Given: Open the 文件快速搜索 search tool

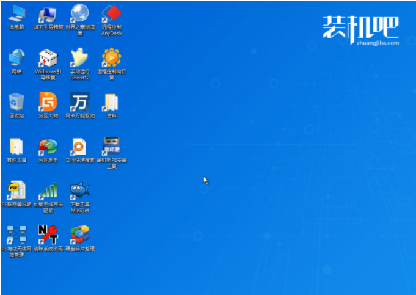Looking at the screenshot, I should click(80, 147).
